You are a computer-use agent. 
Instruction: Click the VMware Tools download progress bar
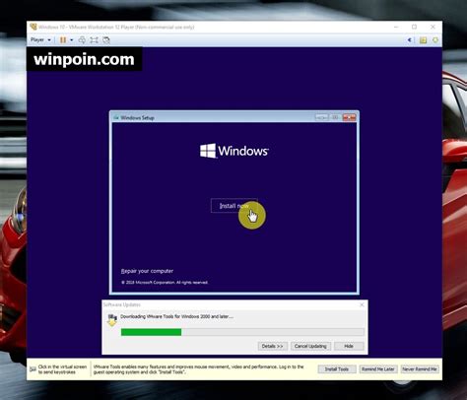coord(242,332)
